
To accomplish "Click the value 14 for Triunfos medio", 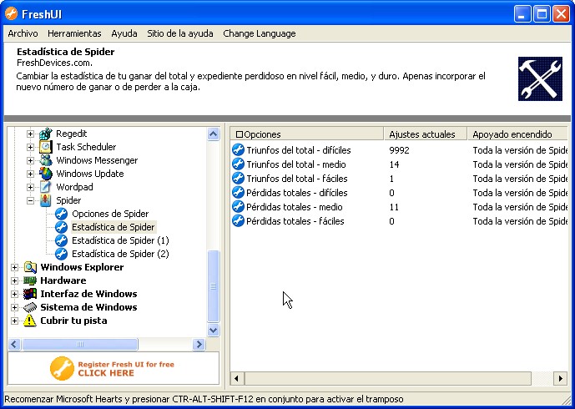I will [394, 164].
